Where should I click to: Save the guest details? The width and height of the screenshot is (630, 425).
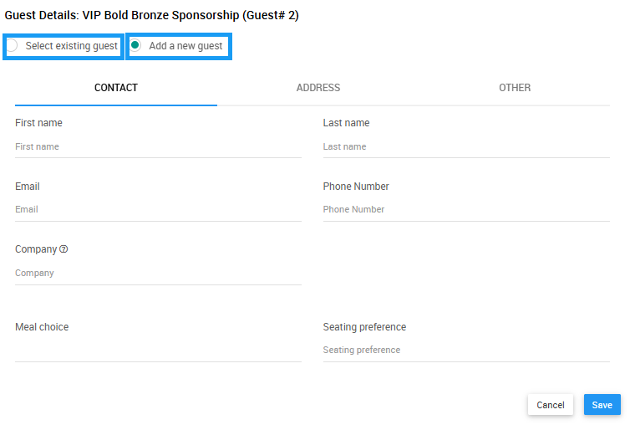(602, 405)
